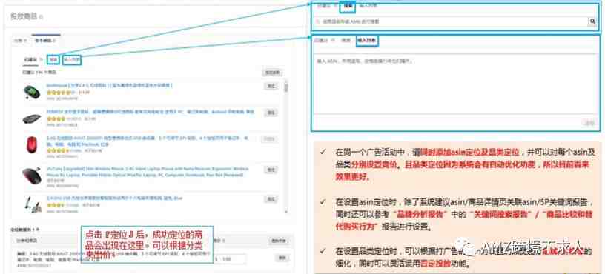Image resolution: width=605 pixels, height=274 pixels.
Task: Click the flat black mouse product image
Action: click(32, 118)
